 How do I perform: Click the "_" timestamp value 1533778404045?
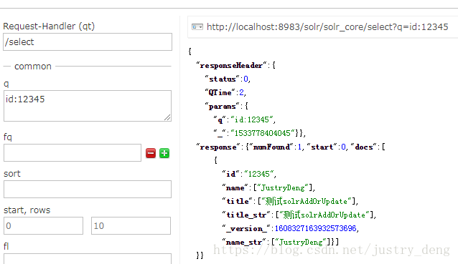tap(263, 133)
